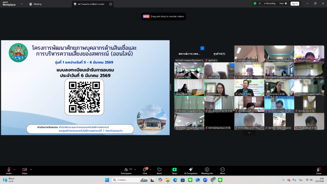Click the green Share screen icon
Viewport: 327px width, 184px height.
[x=175, y=170]
